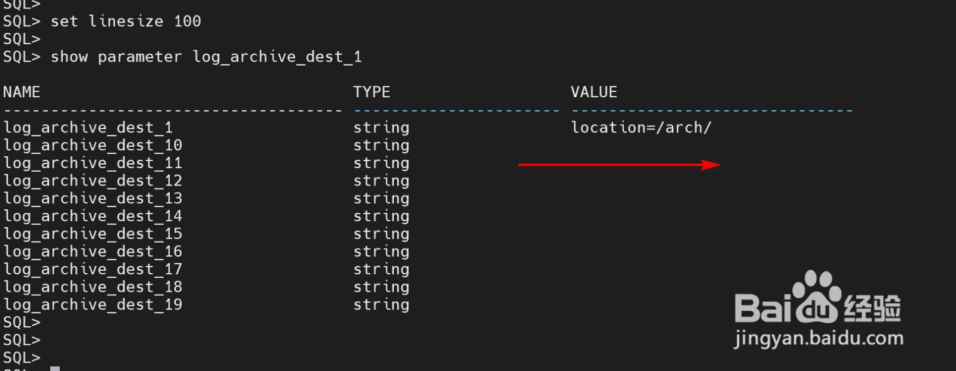Click the VALUE column header
Image resolution: width=956 pixels, height=371 pixels.
(593, 92)
